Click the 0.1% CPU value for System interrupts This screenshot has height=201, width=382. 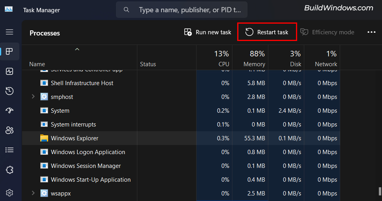coord(223,125)
